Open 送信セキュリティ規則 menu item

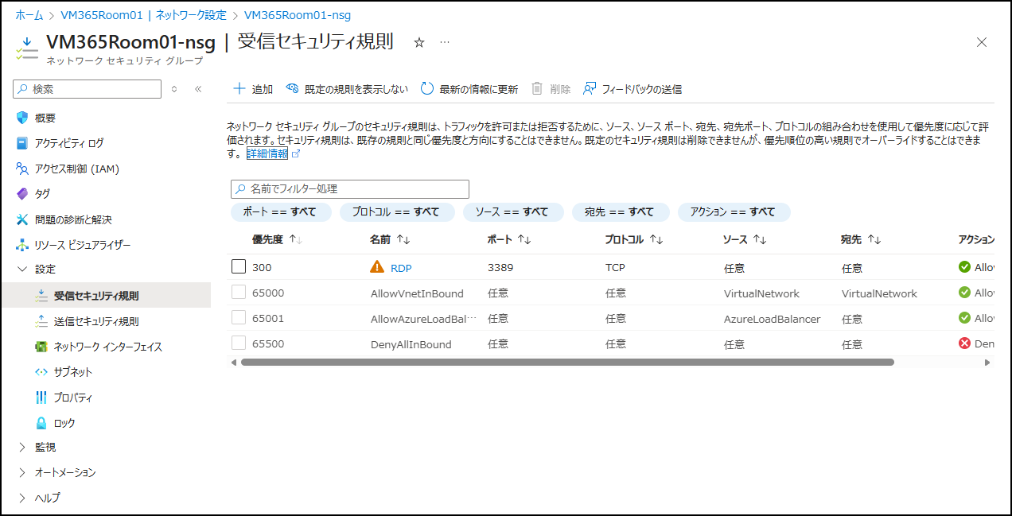click(x=95, y=321)
